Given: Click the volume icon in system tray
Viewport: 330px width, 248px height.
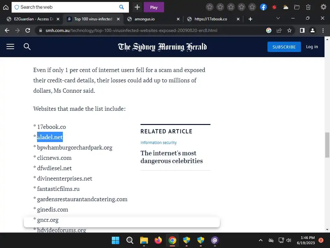Looking at the screenshot, I should (x=288, y=240).
